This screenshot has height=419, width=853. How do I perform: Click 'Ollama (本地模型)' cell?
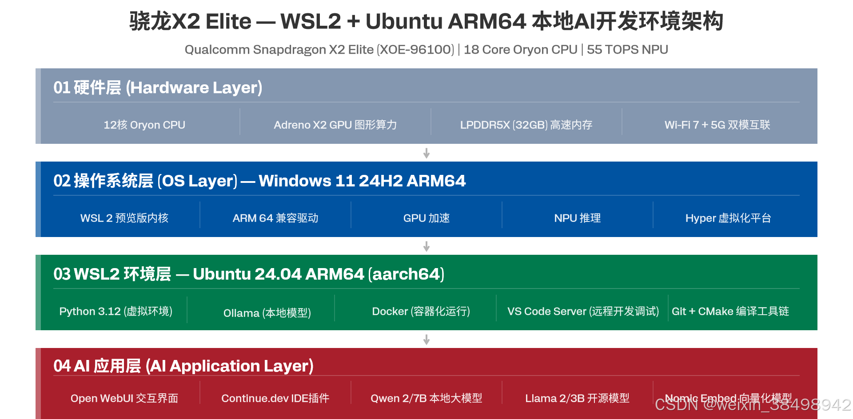pyautogui.click(x=267, y=313)
